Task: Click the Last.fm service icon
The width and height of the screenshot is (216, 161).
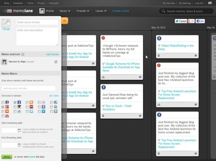Action: (31, 107)
